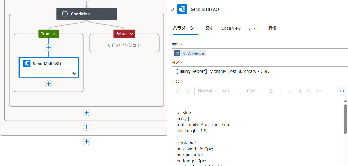
Task: Click the 'margin: auto;' line
Action: coord(190,155)
